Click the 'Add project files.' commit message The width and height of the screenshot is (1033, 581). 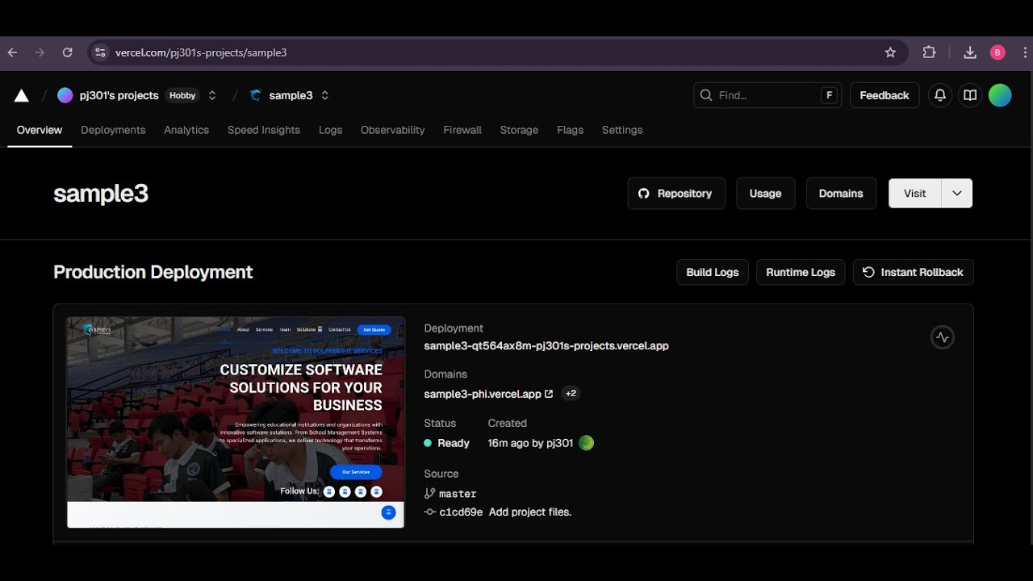[530, 512]
